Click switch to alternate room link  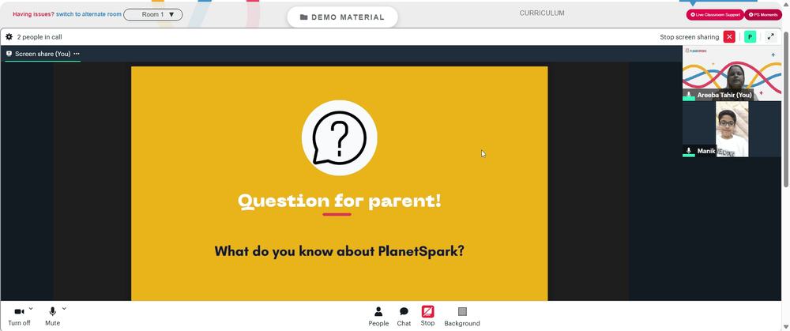pyautogui.click(x=88, y=14)
